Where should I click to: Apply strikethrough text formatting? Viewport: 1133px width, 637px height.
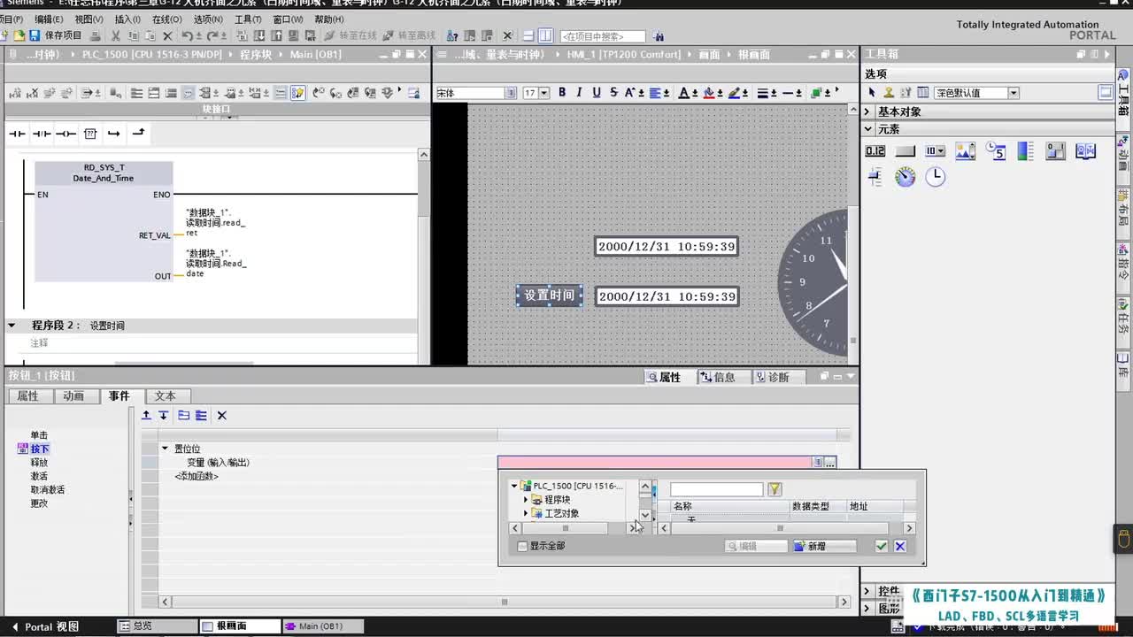(613, 93)
